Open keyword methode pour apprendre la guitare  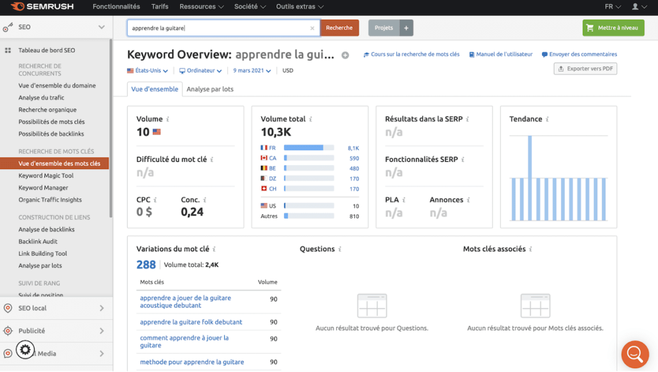pyautogui.click(x=191, y=362)
